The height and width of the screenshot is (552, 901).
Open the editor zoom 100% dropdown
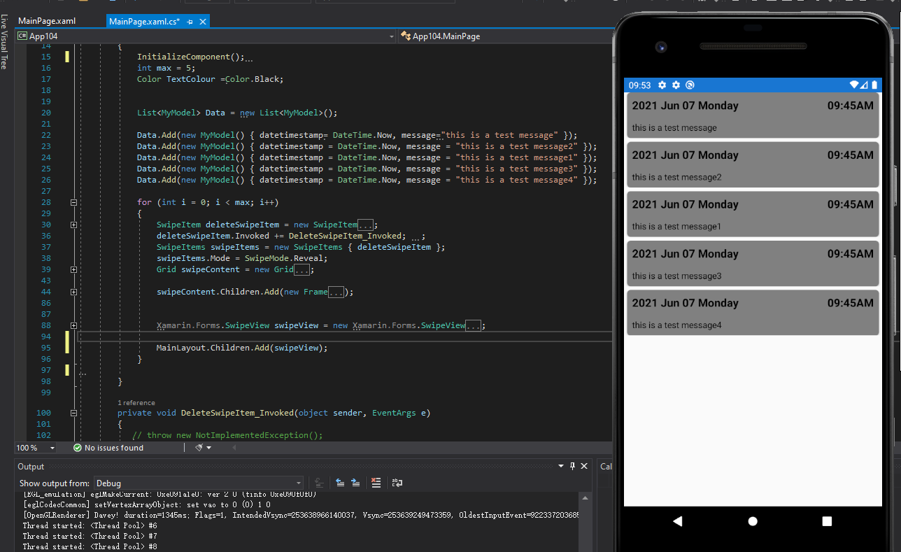click(52, 447)
